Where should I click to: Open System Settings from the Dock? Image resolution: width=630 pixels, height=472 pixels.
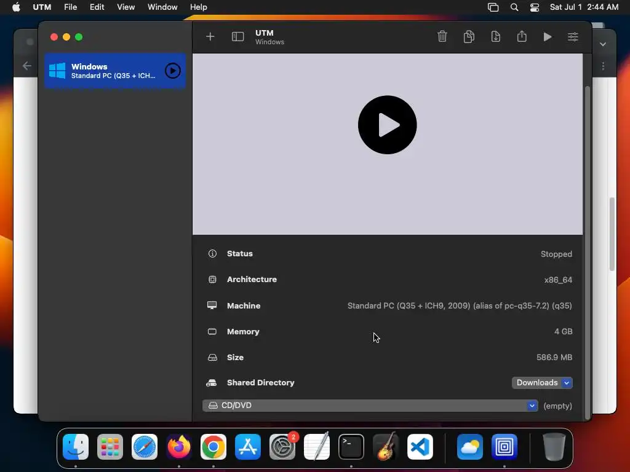tap(282, 447)
